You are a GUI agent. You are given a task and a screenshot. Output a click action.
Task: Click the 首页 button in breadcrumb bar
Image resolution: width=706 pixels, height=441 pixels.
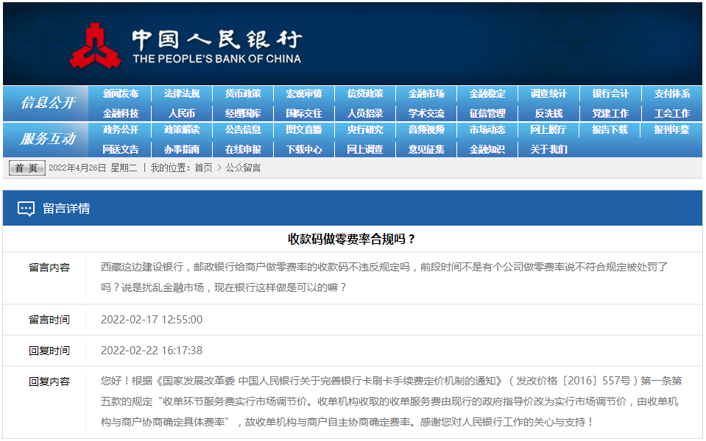point(27,168)
